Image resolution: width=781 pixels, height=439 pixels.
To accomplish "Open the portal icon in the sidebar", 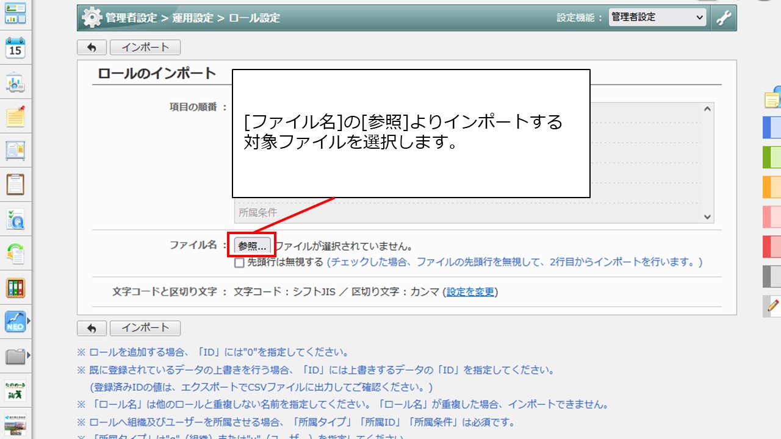I will [15, 13].
